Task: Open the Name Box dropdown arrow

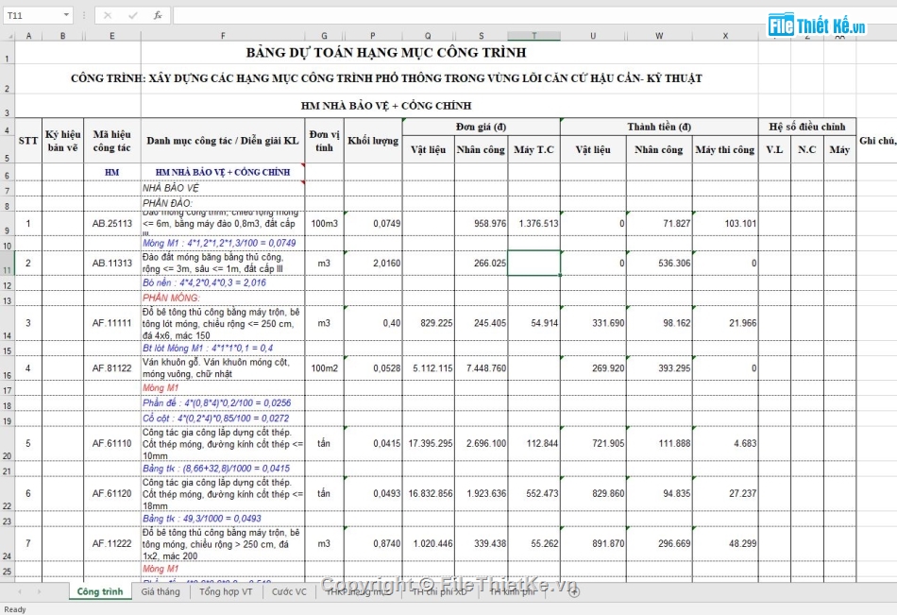Action: click(x=66, y=15)
